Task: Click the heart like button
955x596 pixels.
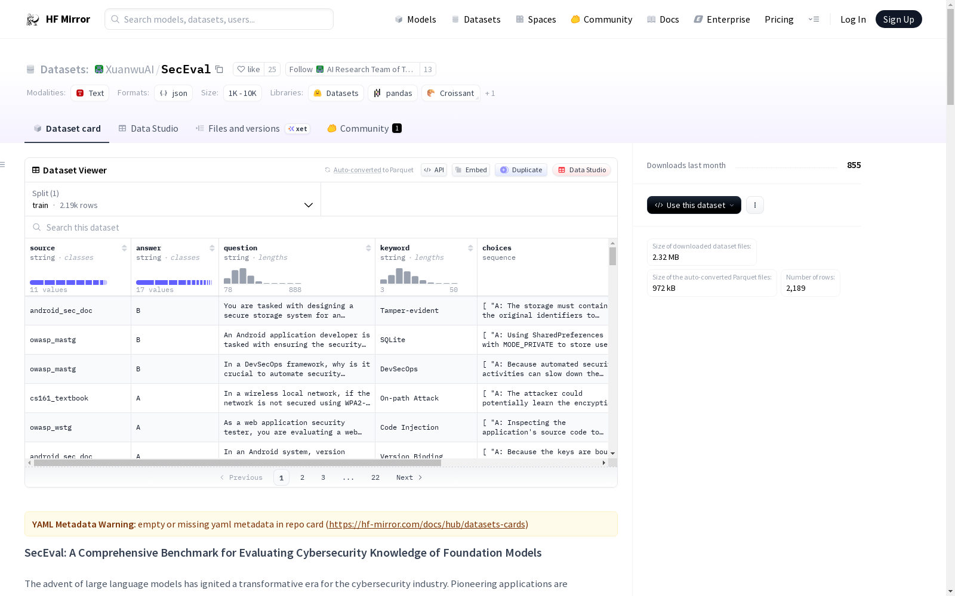Action: (x=248, y=70)
